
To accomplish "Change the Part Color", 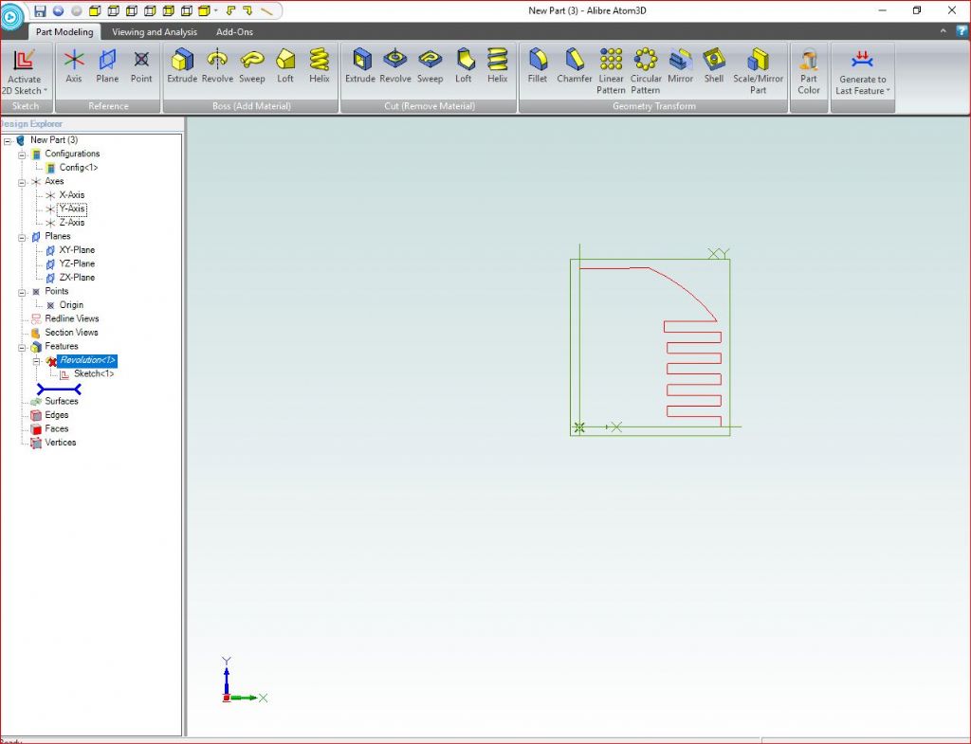I will tap(809, 71).
